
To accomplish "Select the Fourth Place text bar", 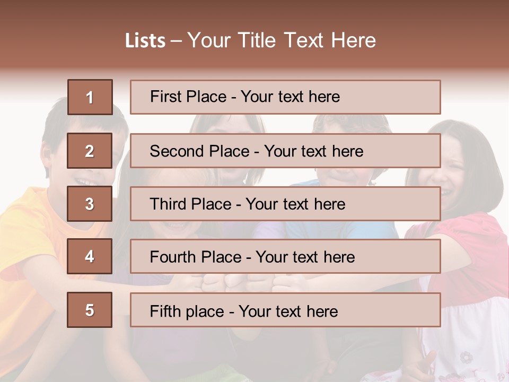I will pos(285,256).
